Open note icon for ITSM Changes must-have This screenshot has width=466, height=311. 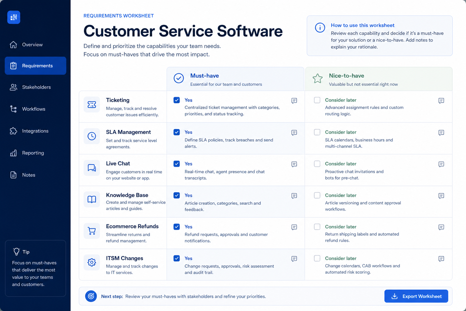tap(294, 259)
